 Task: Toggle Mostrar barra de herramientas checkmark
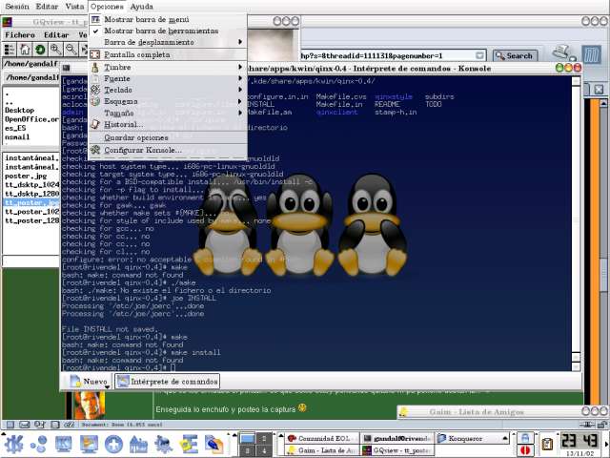94,31
